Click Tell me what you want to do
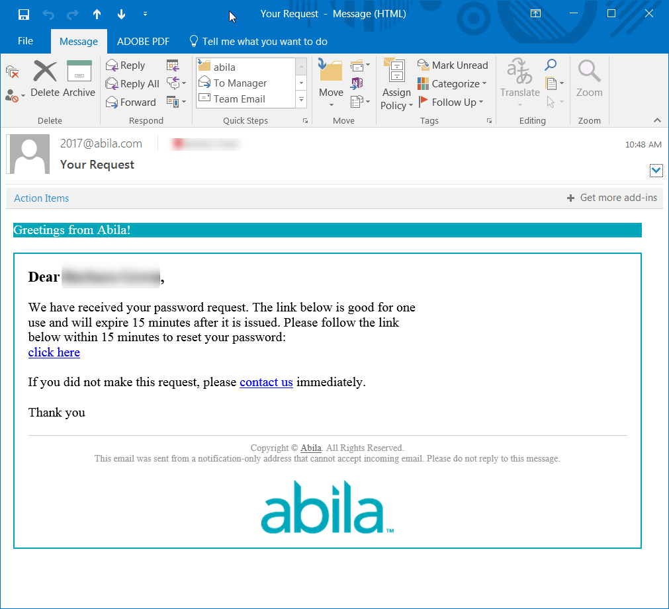This screenshot has height=609, width=669. click(258, 42)
